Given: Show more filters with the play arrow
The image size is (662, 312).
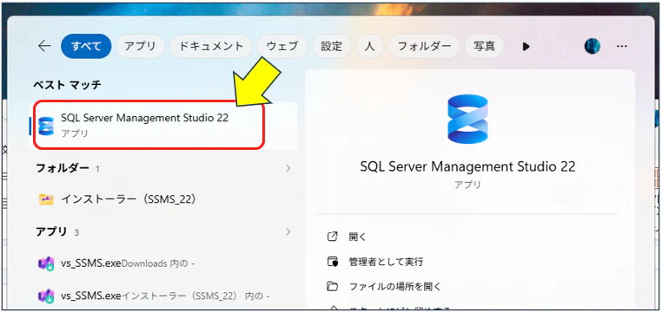Looking at the screenshot, I should point(526,46).
